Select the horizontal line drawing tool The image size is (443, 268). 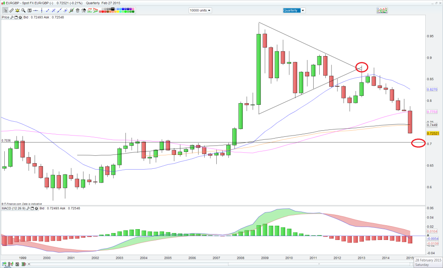(x=35, y=10)
